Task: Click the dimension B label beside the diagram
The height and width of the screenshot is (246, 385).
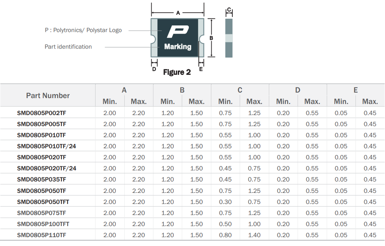Action: point(211,38)
